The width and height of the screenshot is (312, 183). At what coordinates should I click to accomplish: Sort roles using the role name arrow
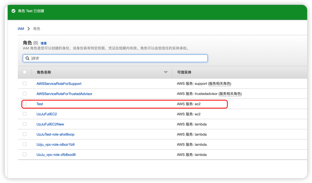(x=166, y=72)
